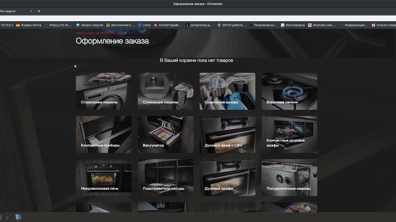The width and height of the screenshot is (396, 222).
Task: Open a new browser tab
Action: (39, 11)
